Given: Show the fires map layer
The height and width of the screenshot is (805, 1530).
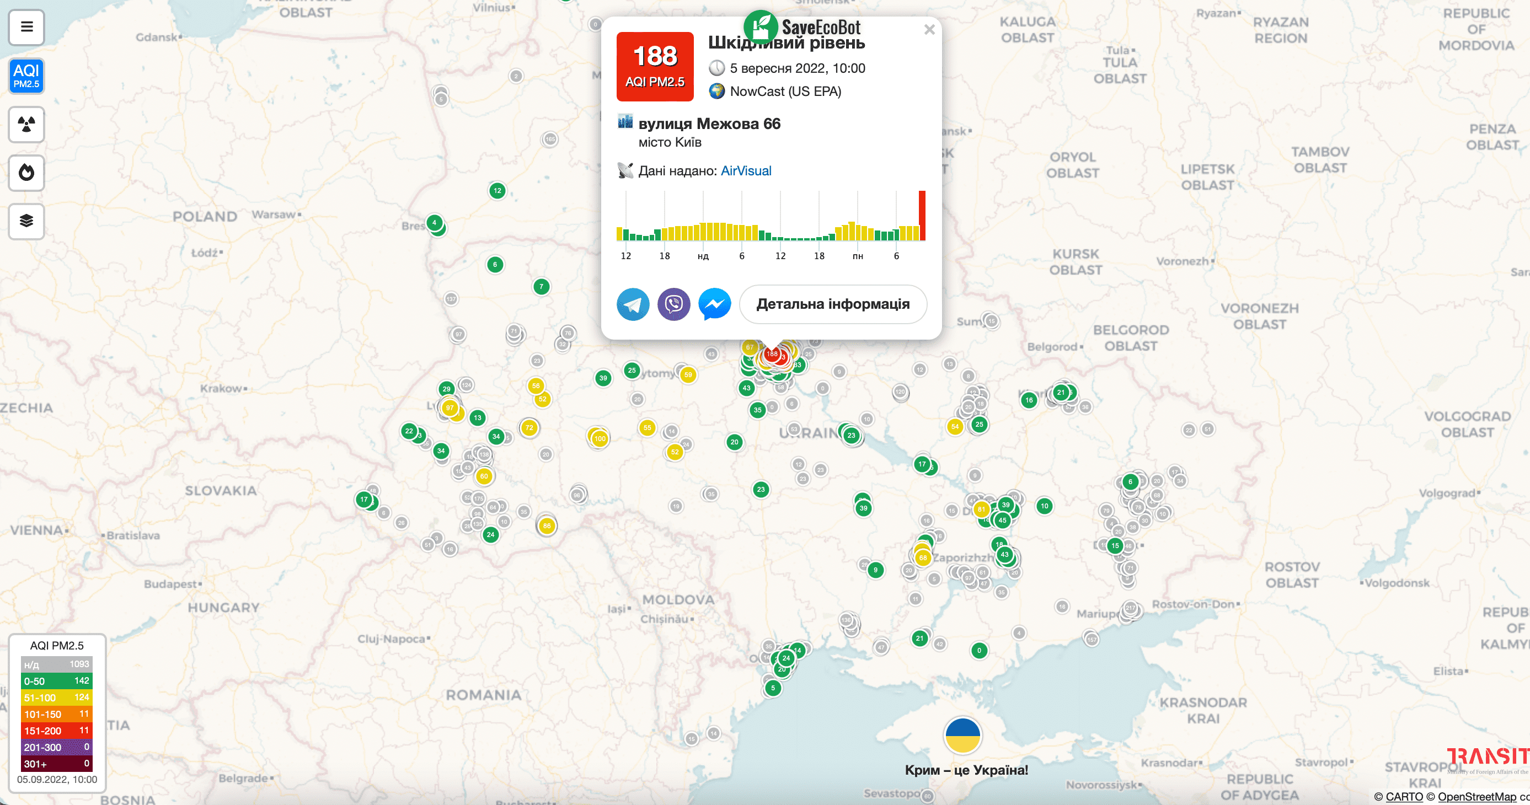Looking at the screenshot, I should click(26, 173).
